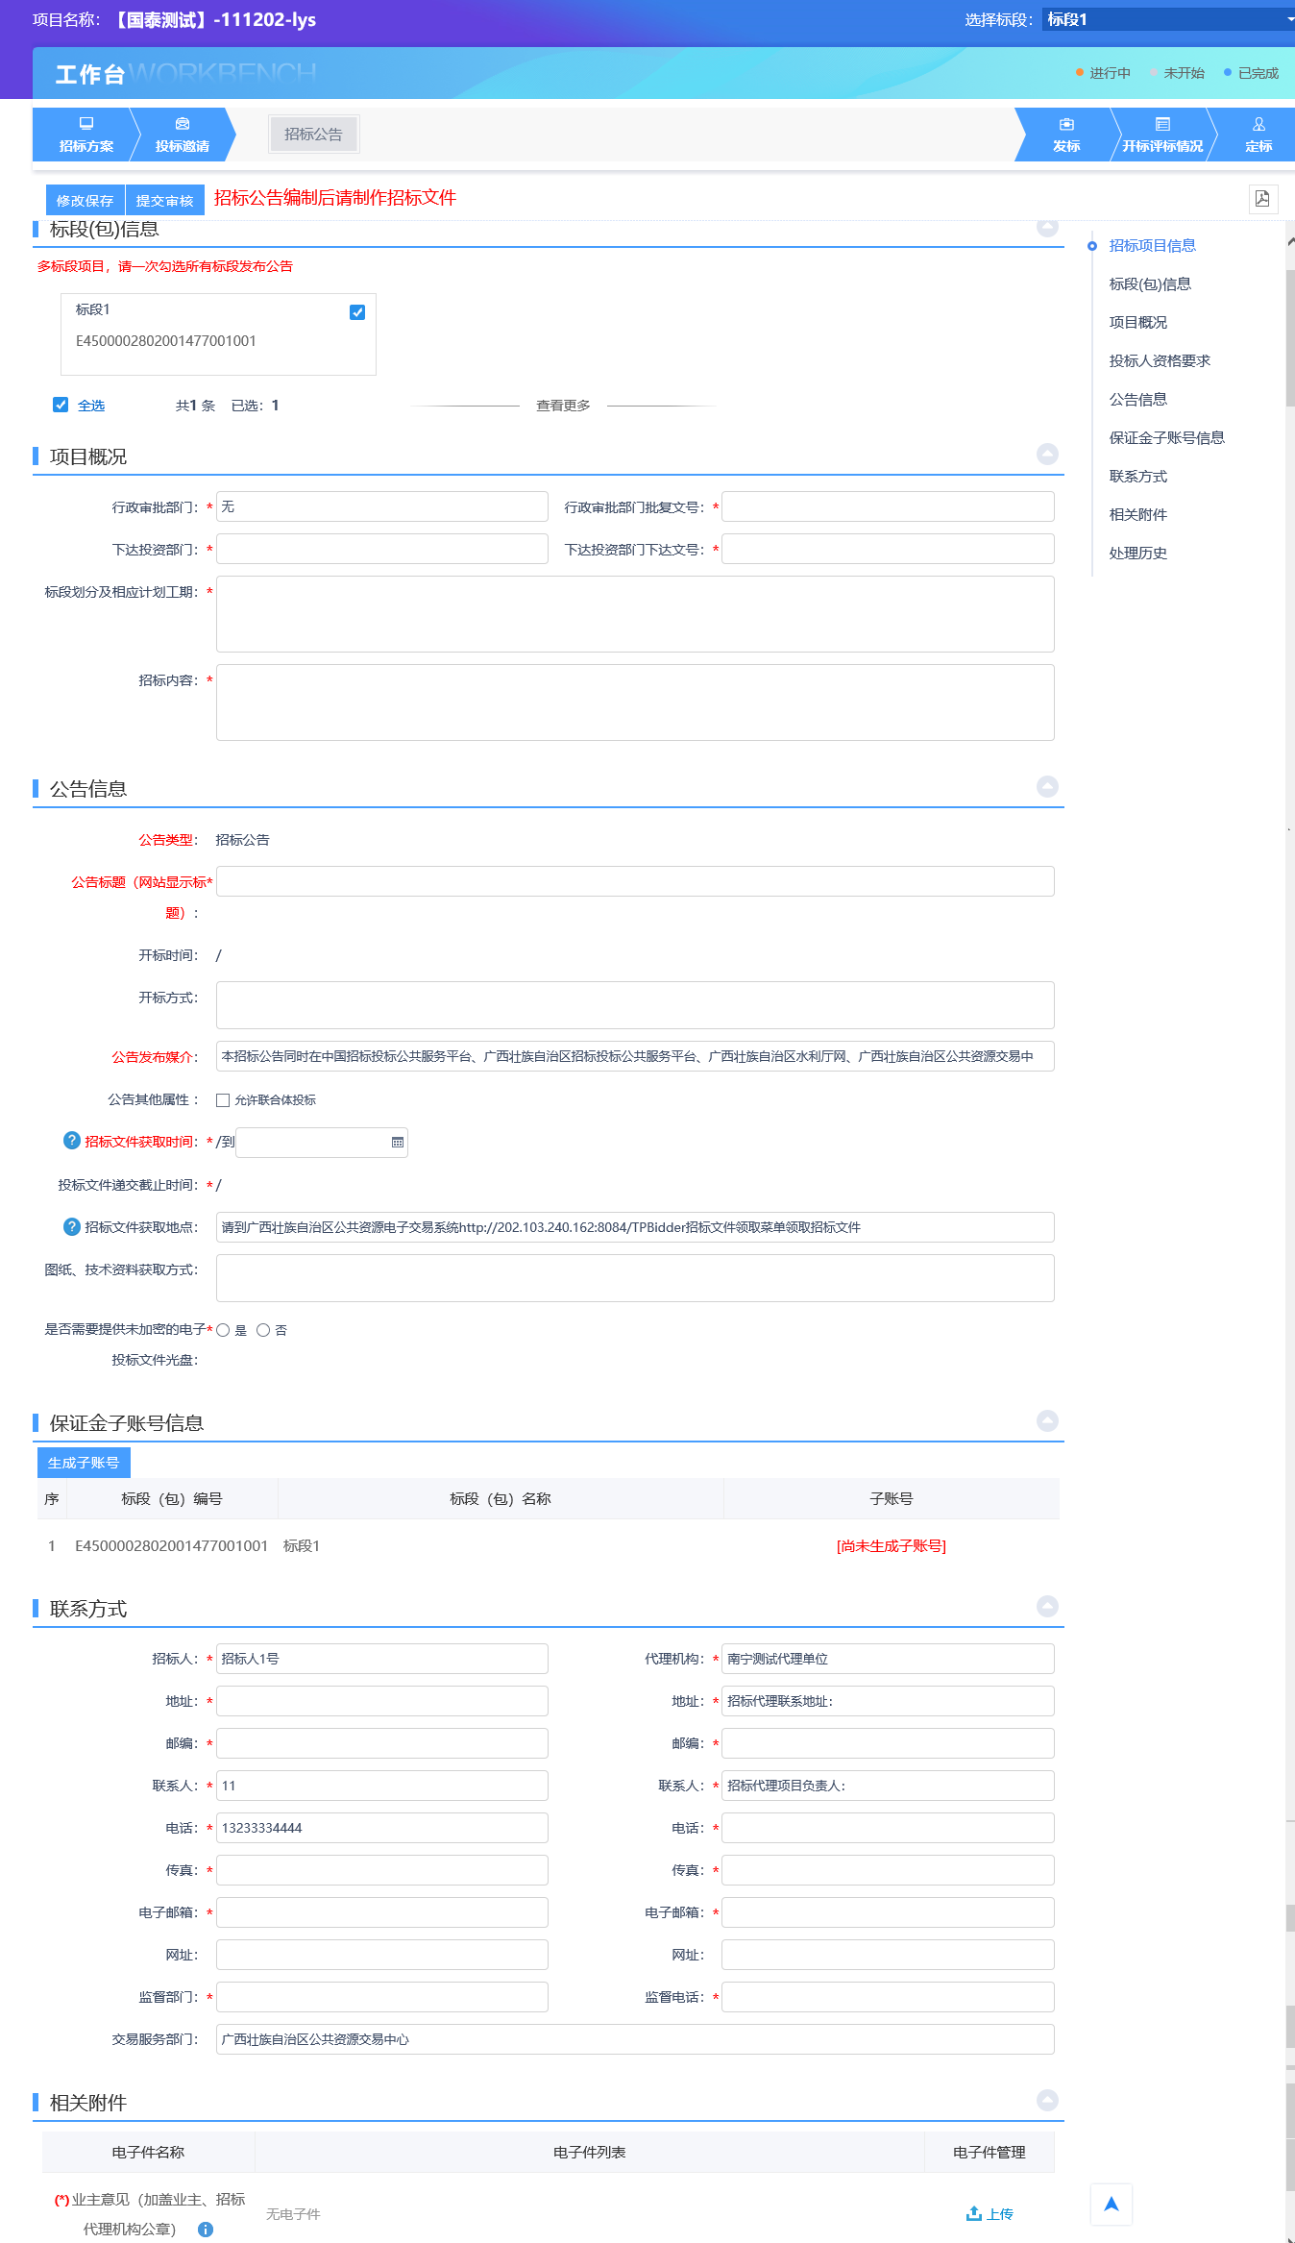
Task: Switch to the 招标公告 tab
Action: (313, 135)
